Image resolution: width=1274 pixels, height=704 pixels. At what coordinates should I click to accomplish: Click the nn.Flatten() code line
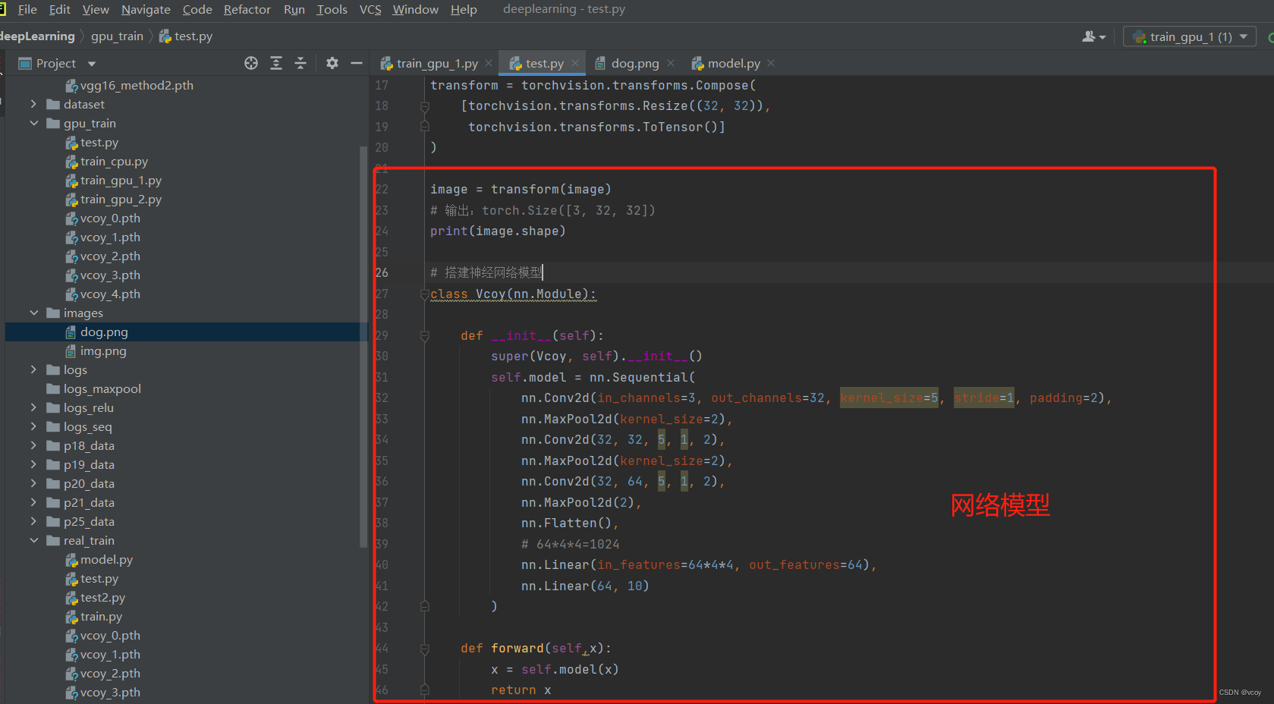[x=570, y=523]
